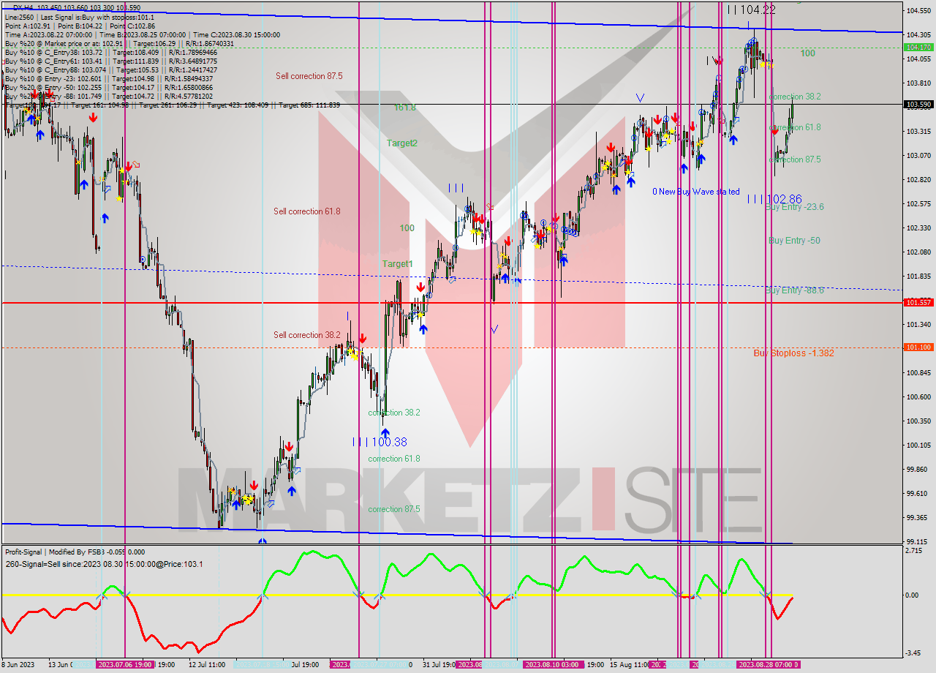Click the 'I I I 100.38' wave label
The height and width of the screenshot is (673, 936).
[x=380, y=442]
